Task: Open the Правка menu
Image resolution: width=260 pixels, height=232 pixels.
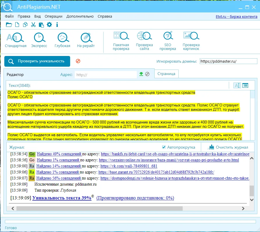Action: pyautogui.click(x=24, y=16)
